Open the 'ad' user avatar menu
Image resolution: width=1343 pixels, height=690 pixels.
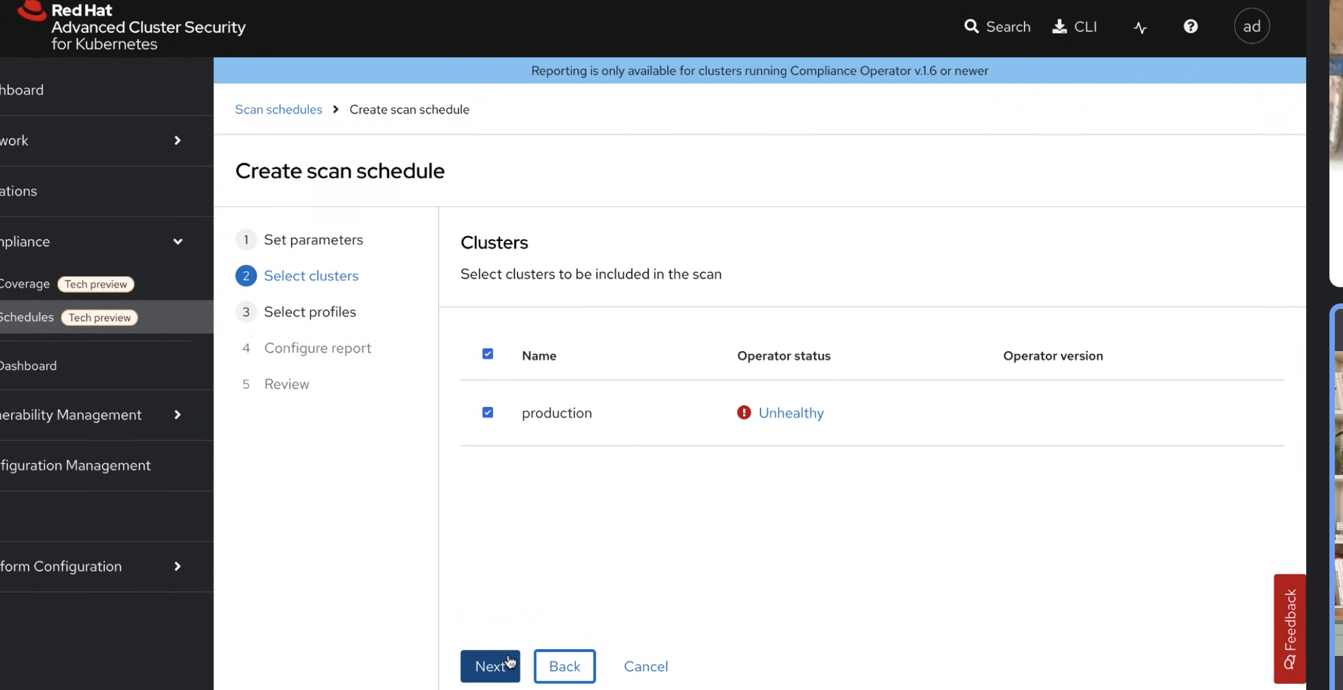tap(1251, 27)
